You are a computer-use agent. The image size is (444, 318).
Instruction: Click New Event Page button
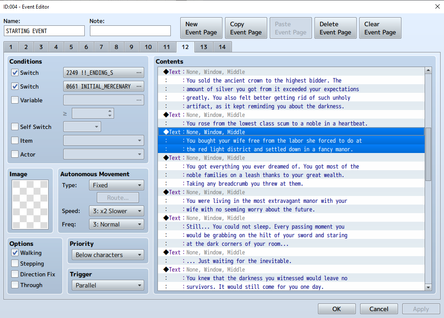pyautogui.click(x=201, y=28)
